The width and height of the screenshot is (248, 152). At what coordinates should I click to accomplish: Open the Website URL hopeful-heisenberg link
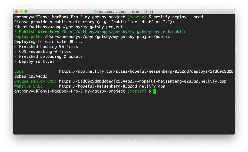click(x=112, y=86)
